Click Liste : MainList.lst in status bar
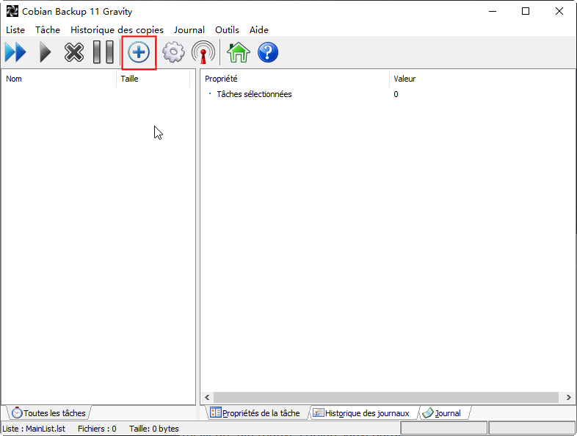Viewport: 577px width, 436px height. click(34, 429)
